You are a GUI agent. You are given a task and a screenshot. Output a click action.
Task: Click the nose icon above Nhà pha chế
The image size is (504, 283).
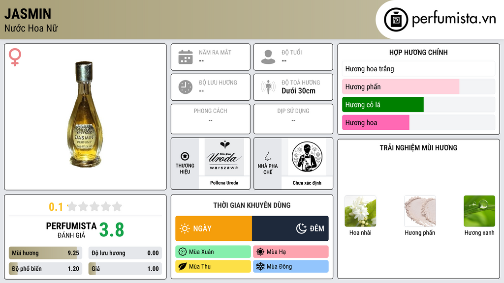tap(267, 156)
